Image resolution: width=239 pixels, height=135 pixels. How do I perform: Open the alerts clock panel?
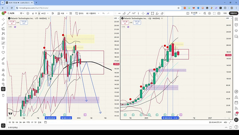coord(236,25)
